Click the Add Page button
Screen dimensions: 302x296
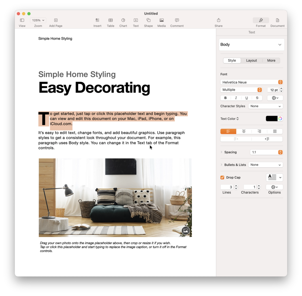tap(55, 21)
